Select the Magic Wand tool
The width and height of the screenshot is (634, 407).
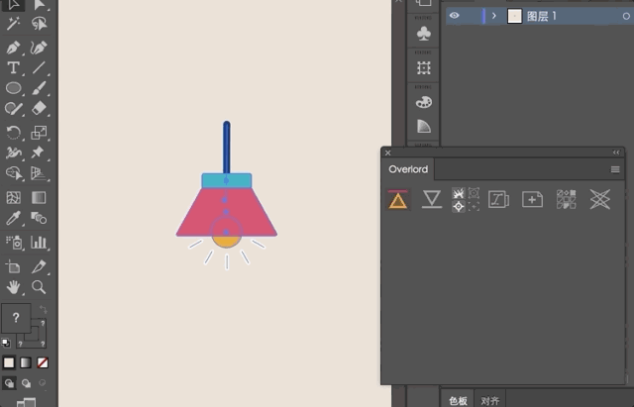click(x=13, y=24)
